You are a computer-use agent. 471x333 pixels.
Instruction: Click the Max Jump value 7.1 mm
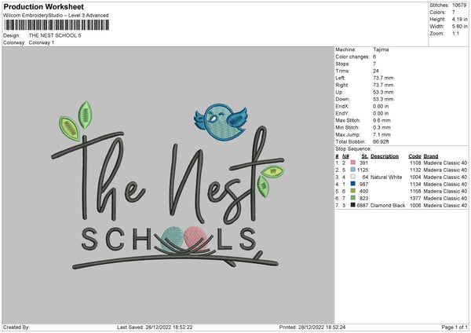tap(382, 134)
